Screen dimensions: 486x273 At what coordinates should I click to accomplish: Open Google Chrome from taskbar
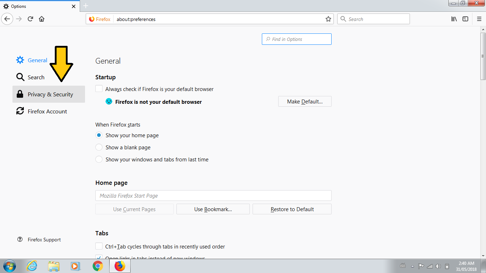pyautogui.click(x=98, y=266)
